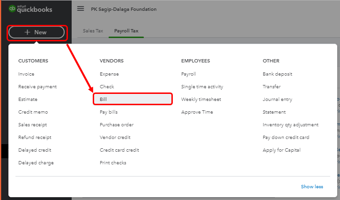Select Weekly timesheet
Viewport: 340px width, 200px height.
[x=201, y=100]
